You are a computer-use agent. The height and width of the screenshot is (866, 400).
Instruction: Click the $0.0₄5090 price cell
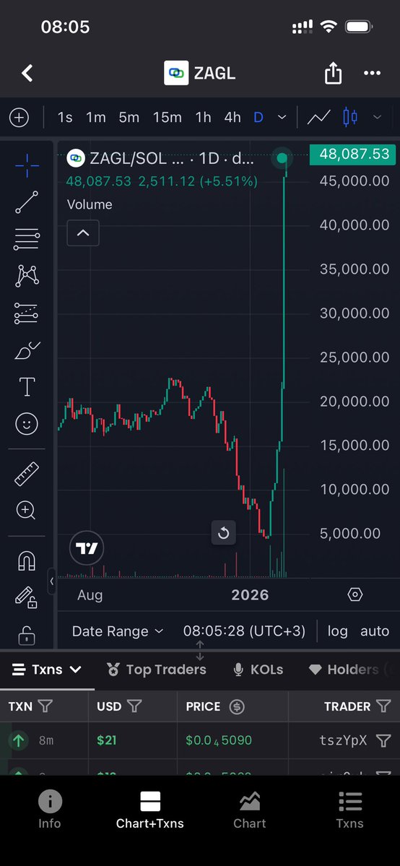(x=219, y=740)
